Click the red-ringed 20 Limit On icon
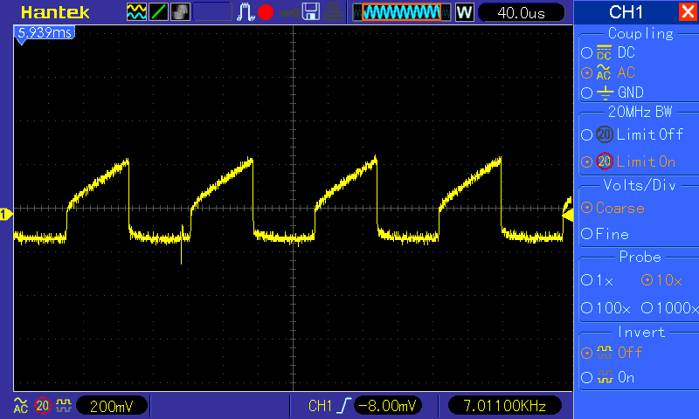699x419 pixels. point(605,161)
